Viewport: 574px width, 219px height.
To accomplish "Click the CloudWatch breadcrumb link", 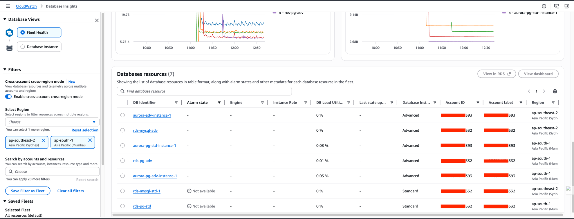I will pos(26,6).
